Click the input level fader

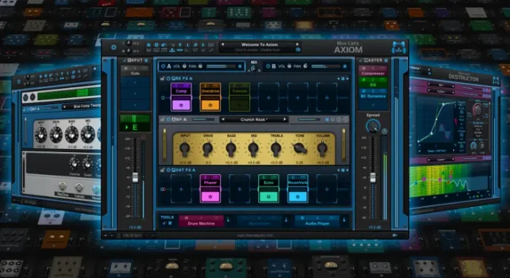coord(135,177)
